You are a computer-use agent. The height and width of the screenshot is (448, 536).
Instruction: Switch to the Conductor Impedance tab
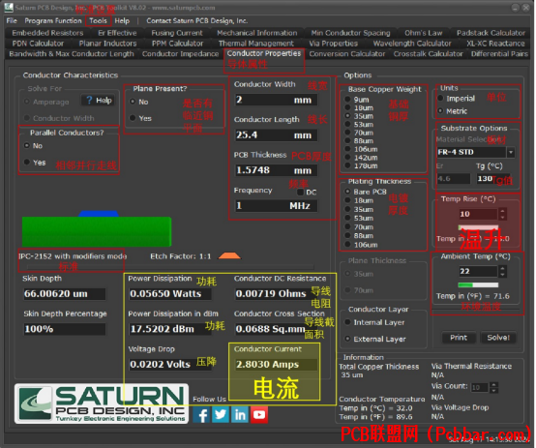[x=180, y=54]
